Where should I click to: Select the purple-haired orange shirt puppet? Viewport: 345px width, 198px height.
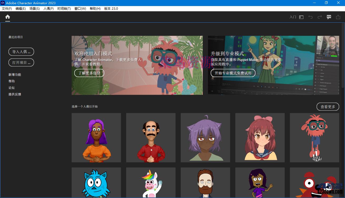click(x=96, y=138)
